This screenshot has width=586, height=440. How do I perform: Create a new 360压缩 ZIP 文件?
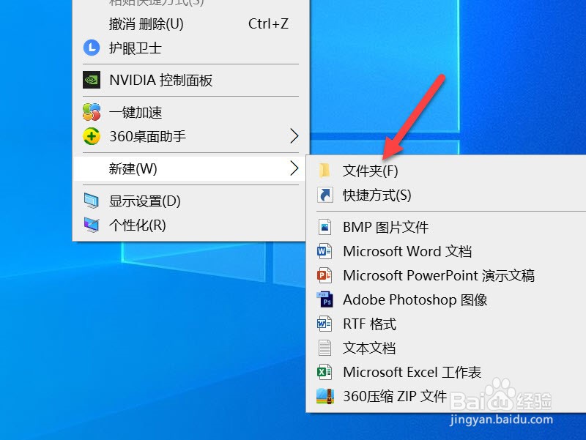coord(447,396)
